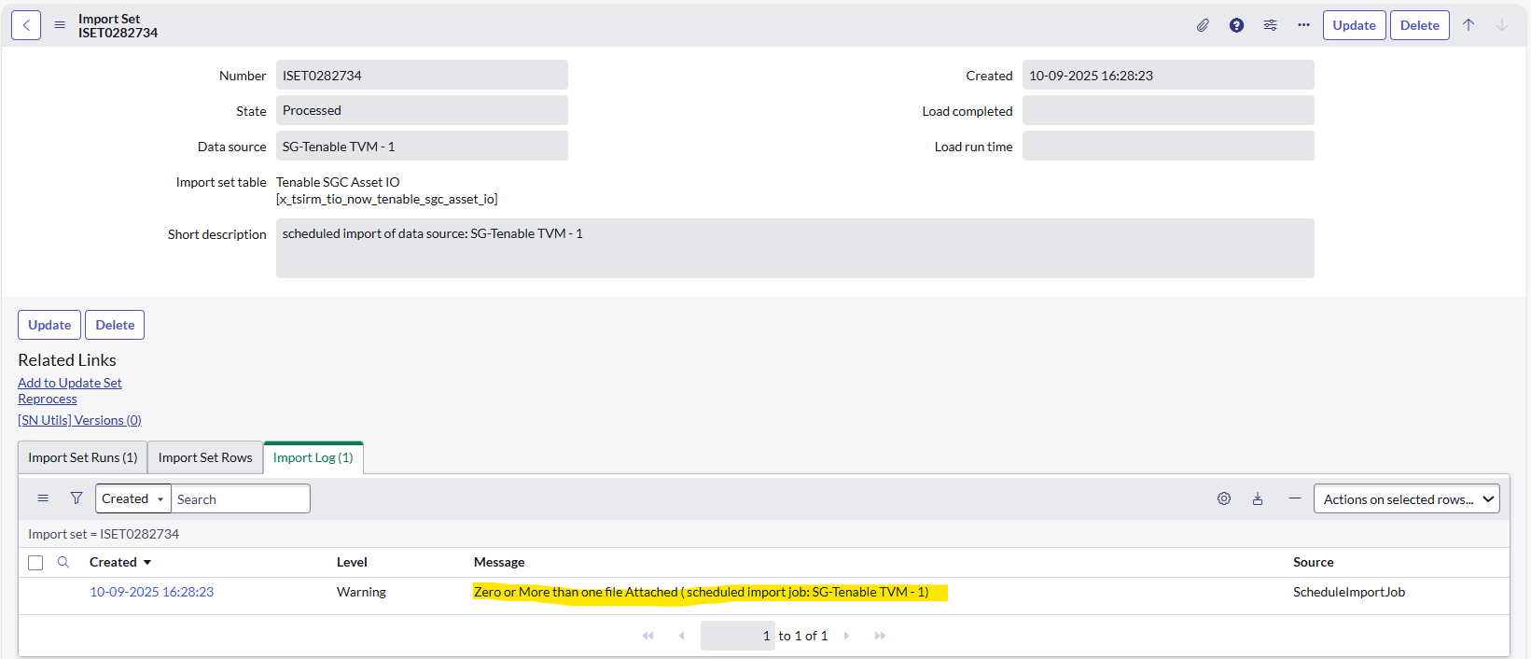Click the empty Load run time field
1531x659 pixels.
coord(1168,146)
